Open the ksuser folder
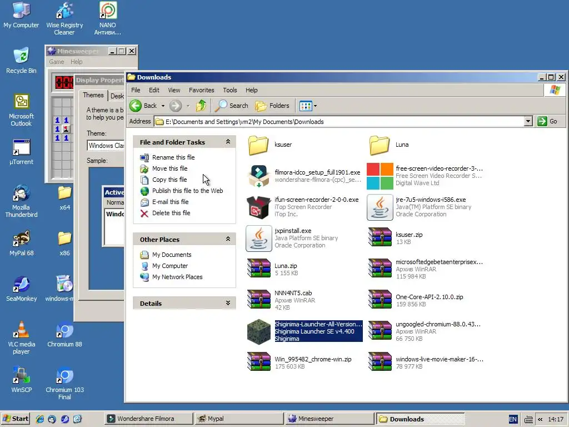 pyautogui.click(x=258, y=145)
